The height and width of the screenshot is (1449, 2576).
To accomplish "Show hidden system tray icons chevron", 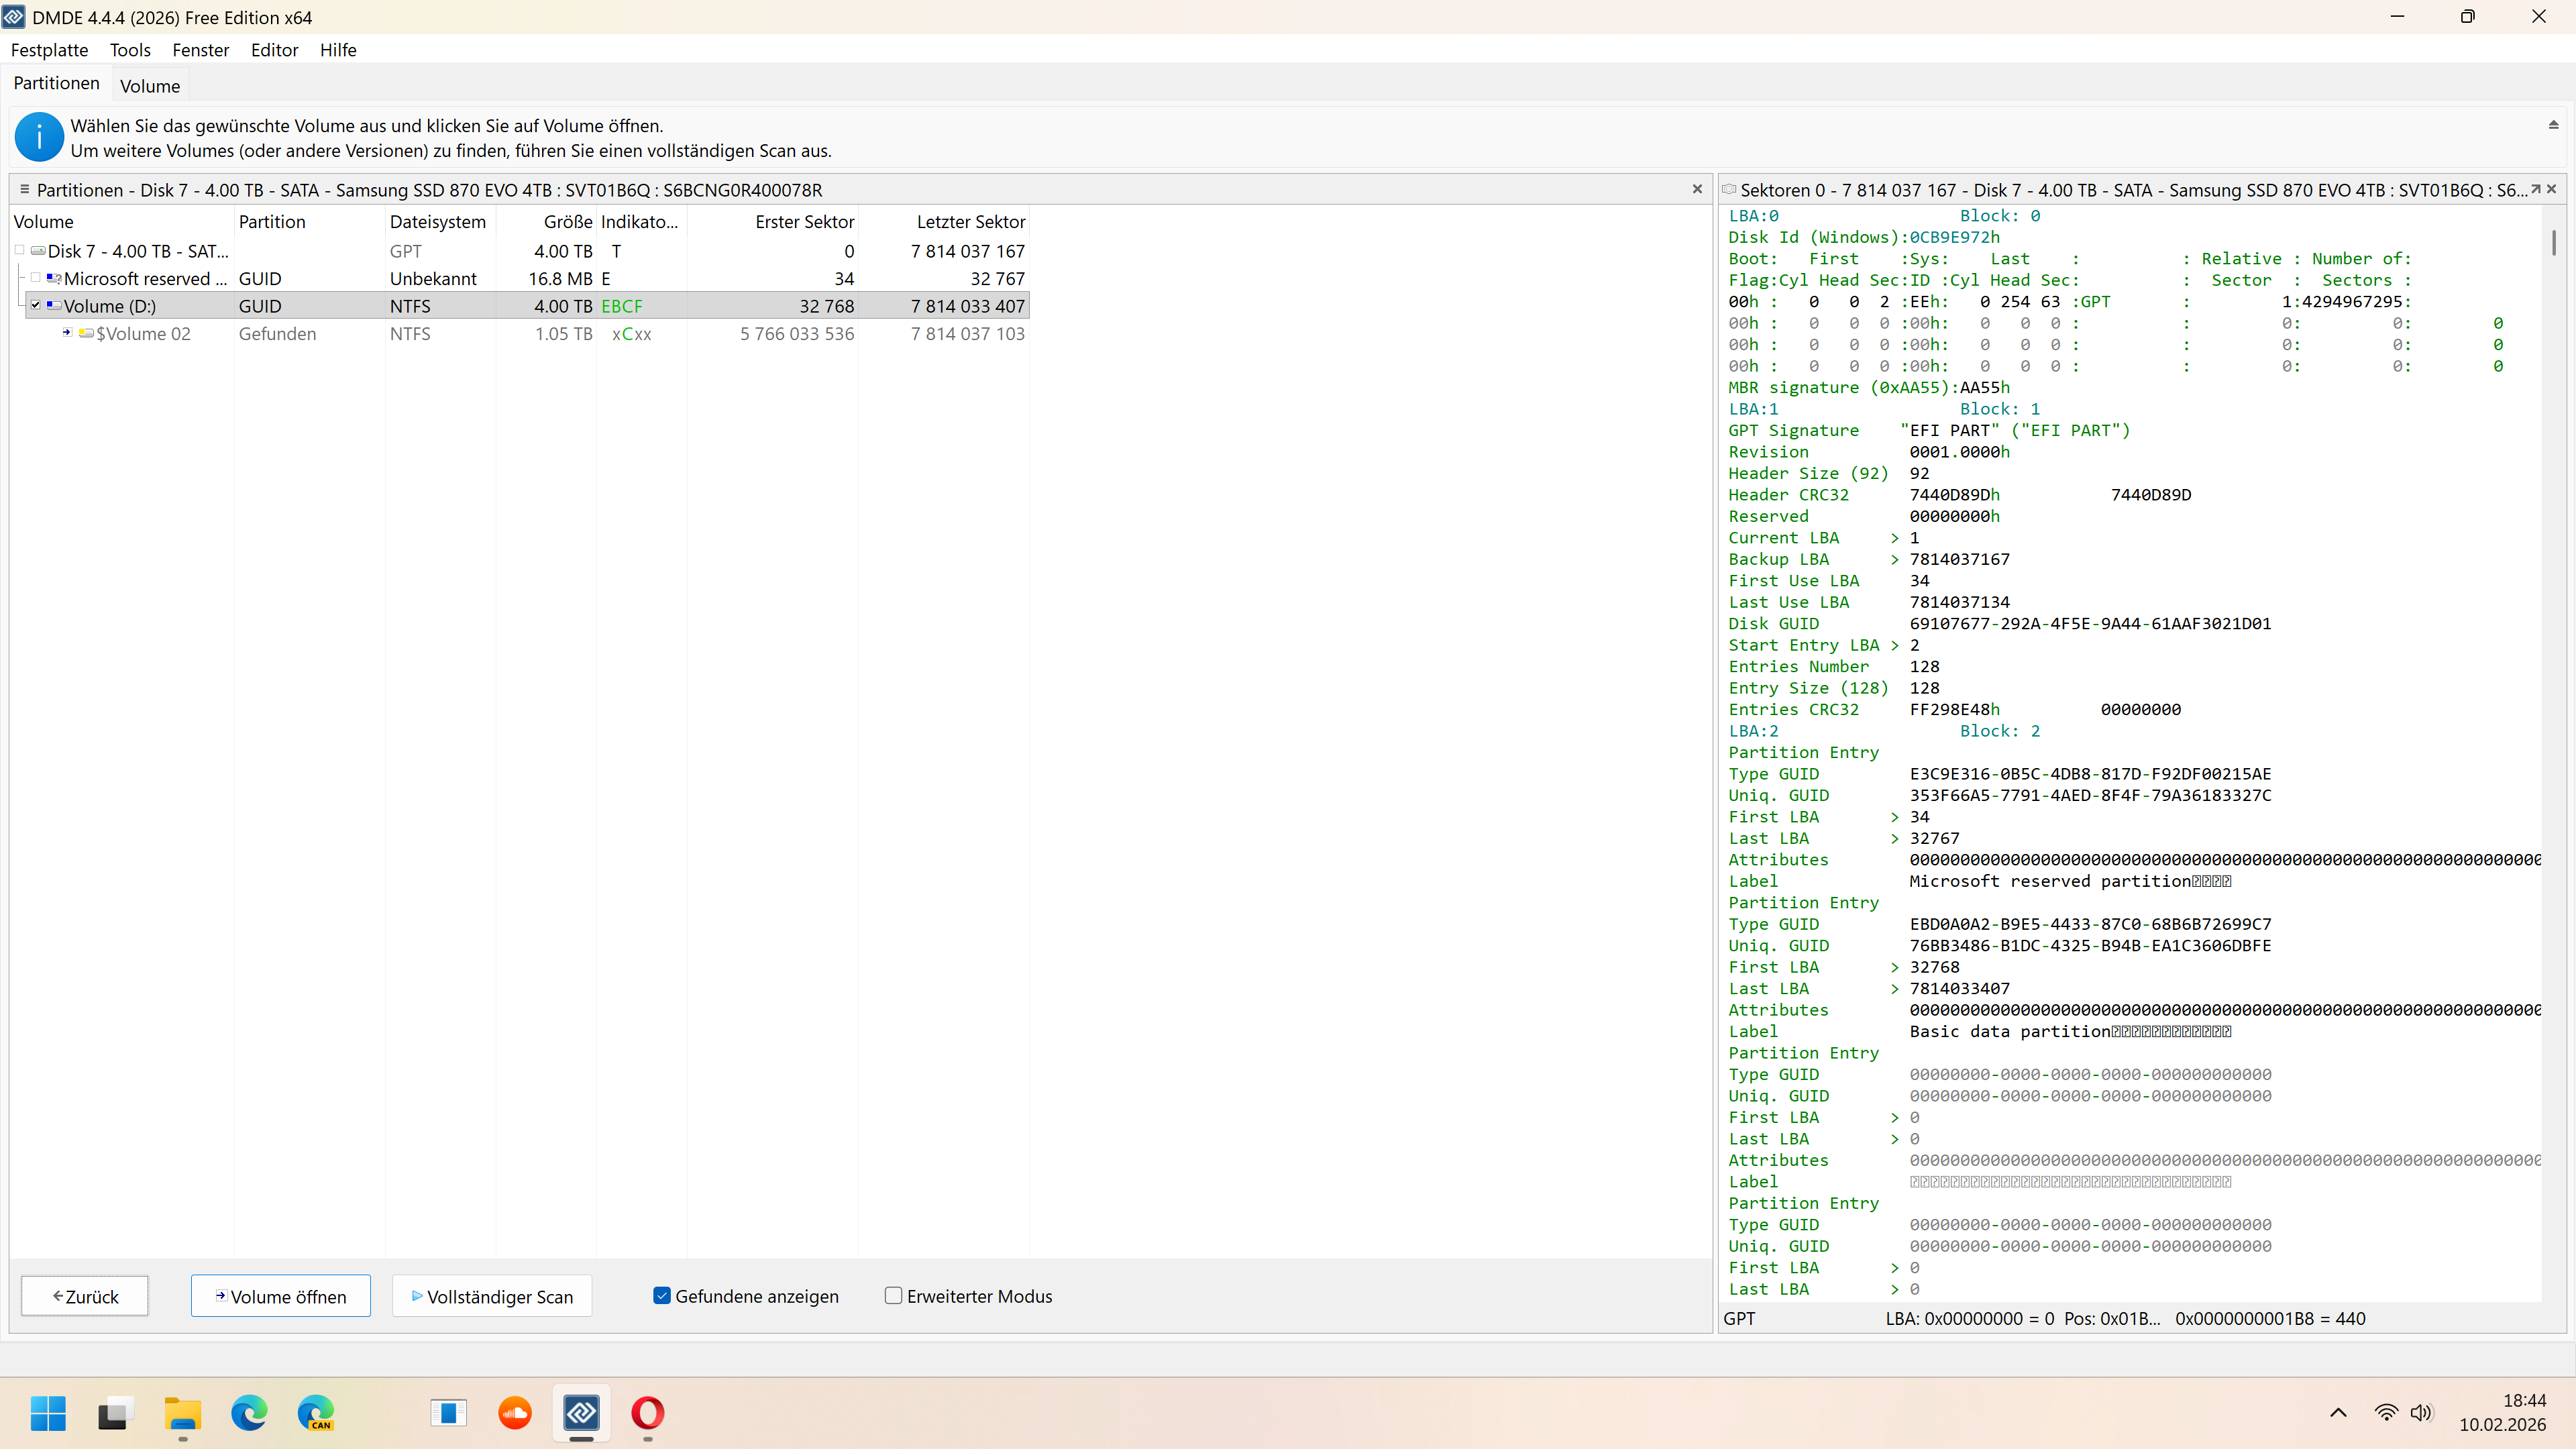I will click(2338, 1413).
